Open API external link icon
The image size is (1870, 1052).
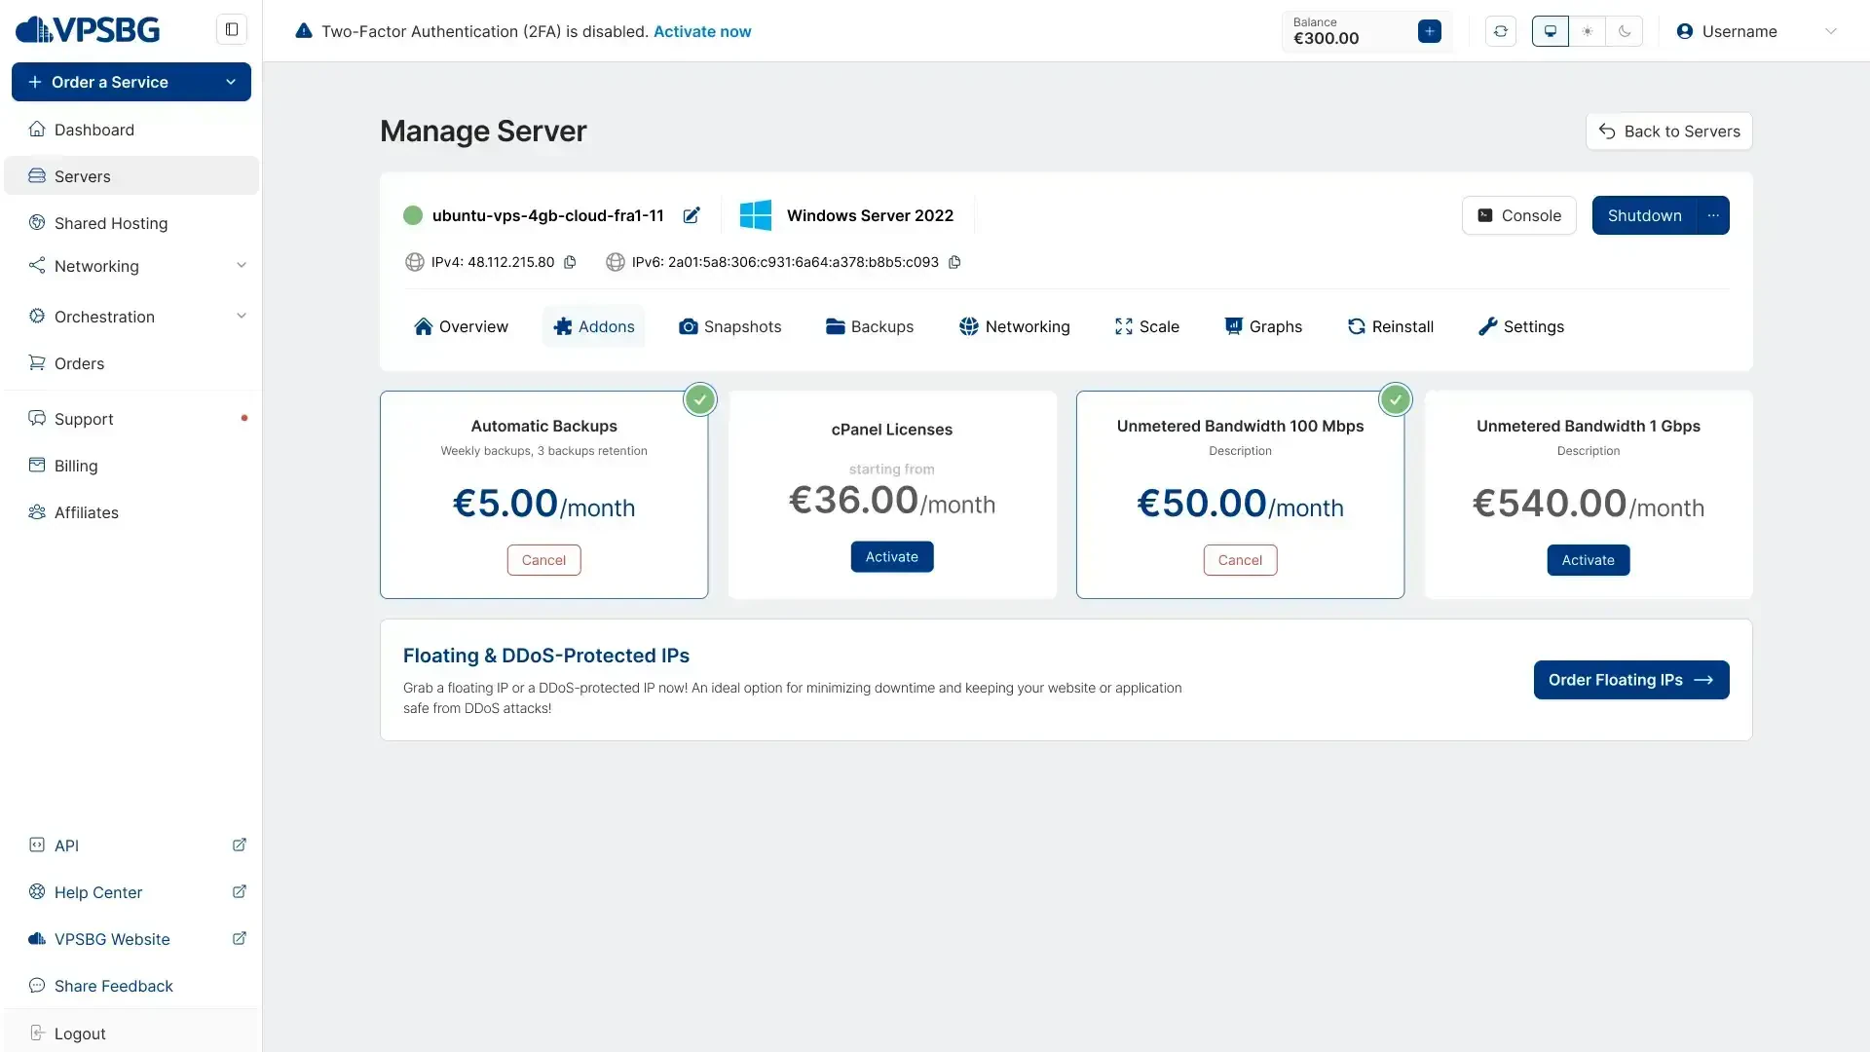[239, 845]
